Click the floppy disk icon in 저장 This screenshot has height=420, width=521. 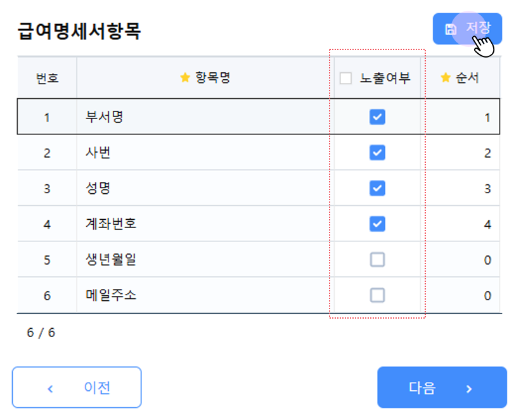pyautogui.click(x=451, y=29)
